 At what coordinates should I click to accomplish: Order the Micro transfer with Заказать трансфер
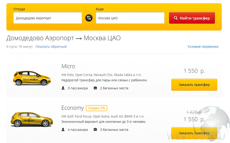click(x=194, y=85)
